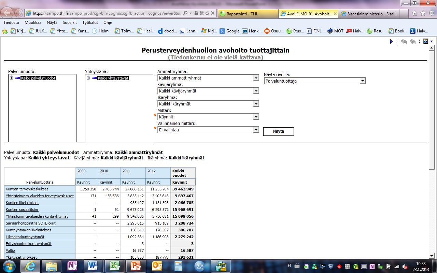Open dropdown arrow beside view format icon

coord(432,42)
